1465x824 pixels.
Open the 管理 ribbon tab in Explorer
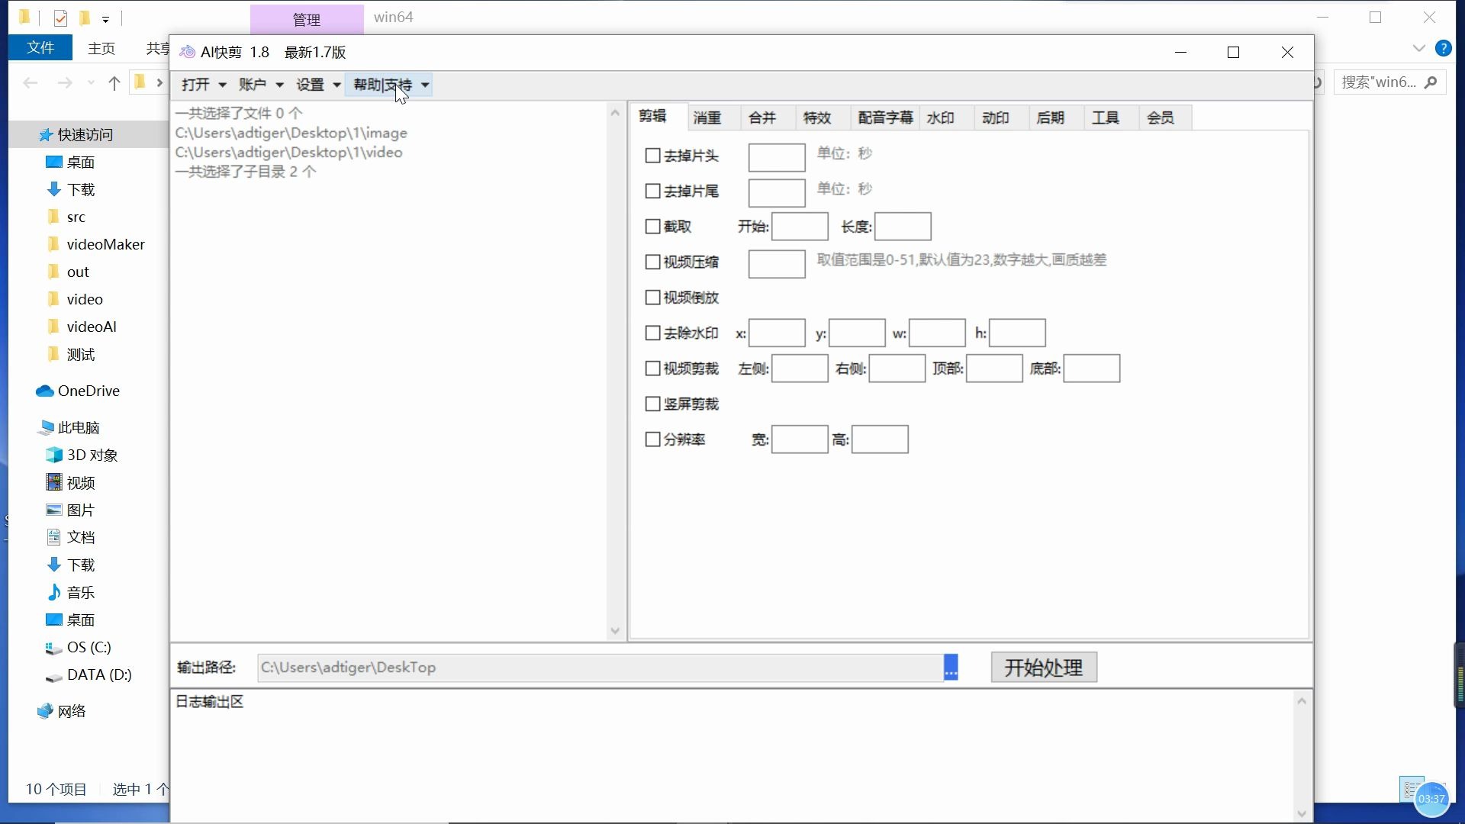pos(307,19)
